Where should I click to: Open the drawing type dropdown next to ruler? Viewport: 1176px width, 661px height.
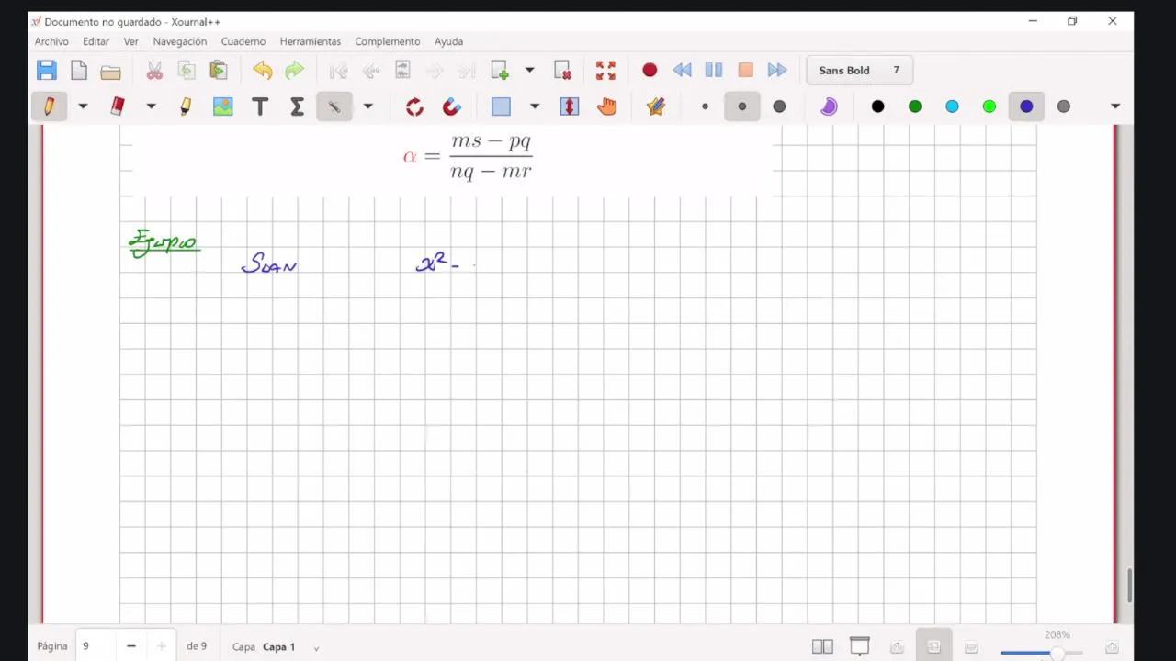367,106
